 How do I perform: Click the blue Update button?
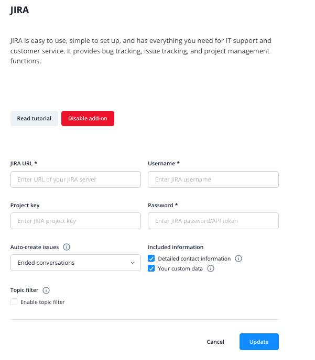tap(259, 342)
